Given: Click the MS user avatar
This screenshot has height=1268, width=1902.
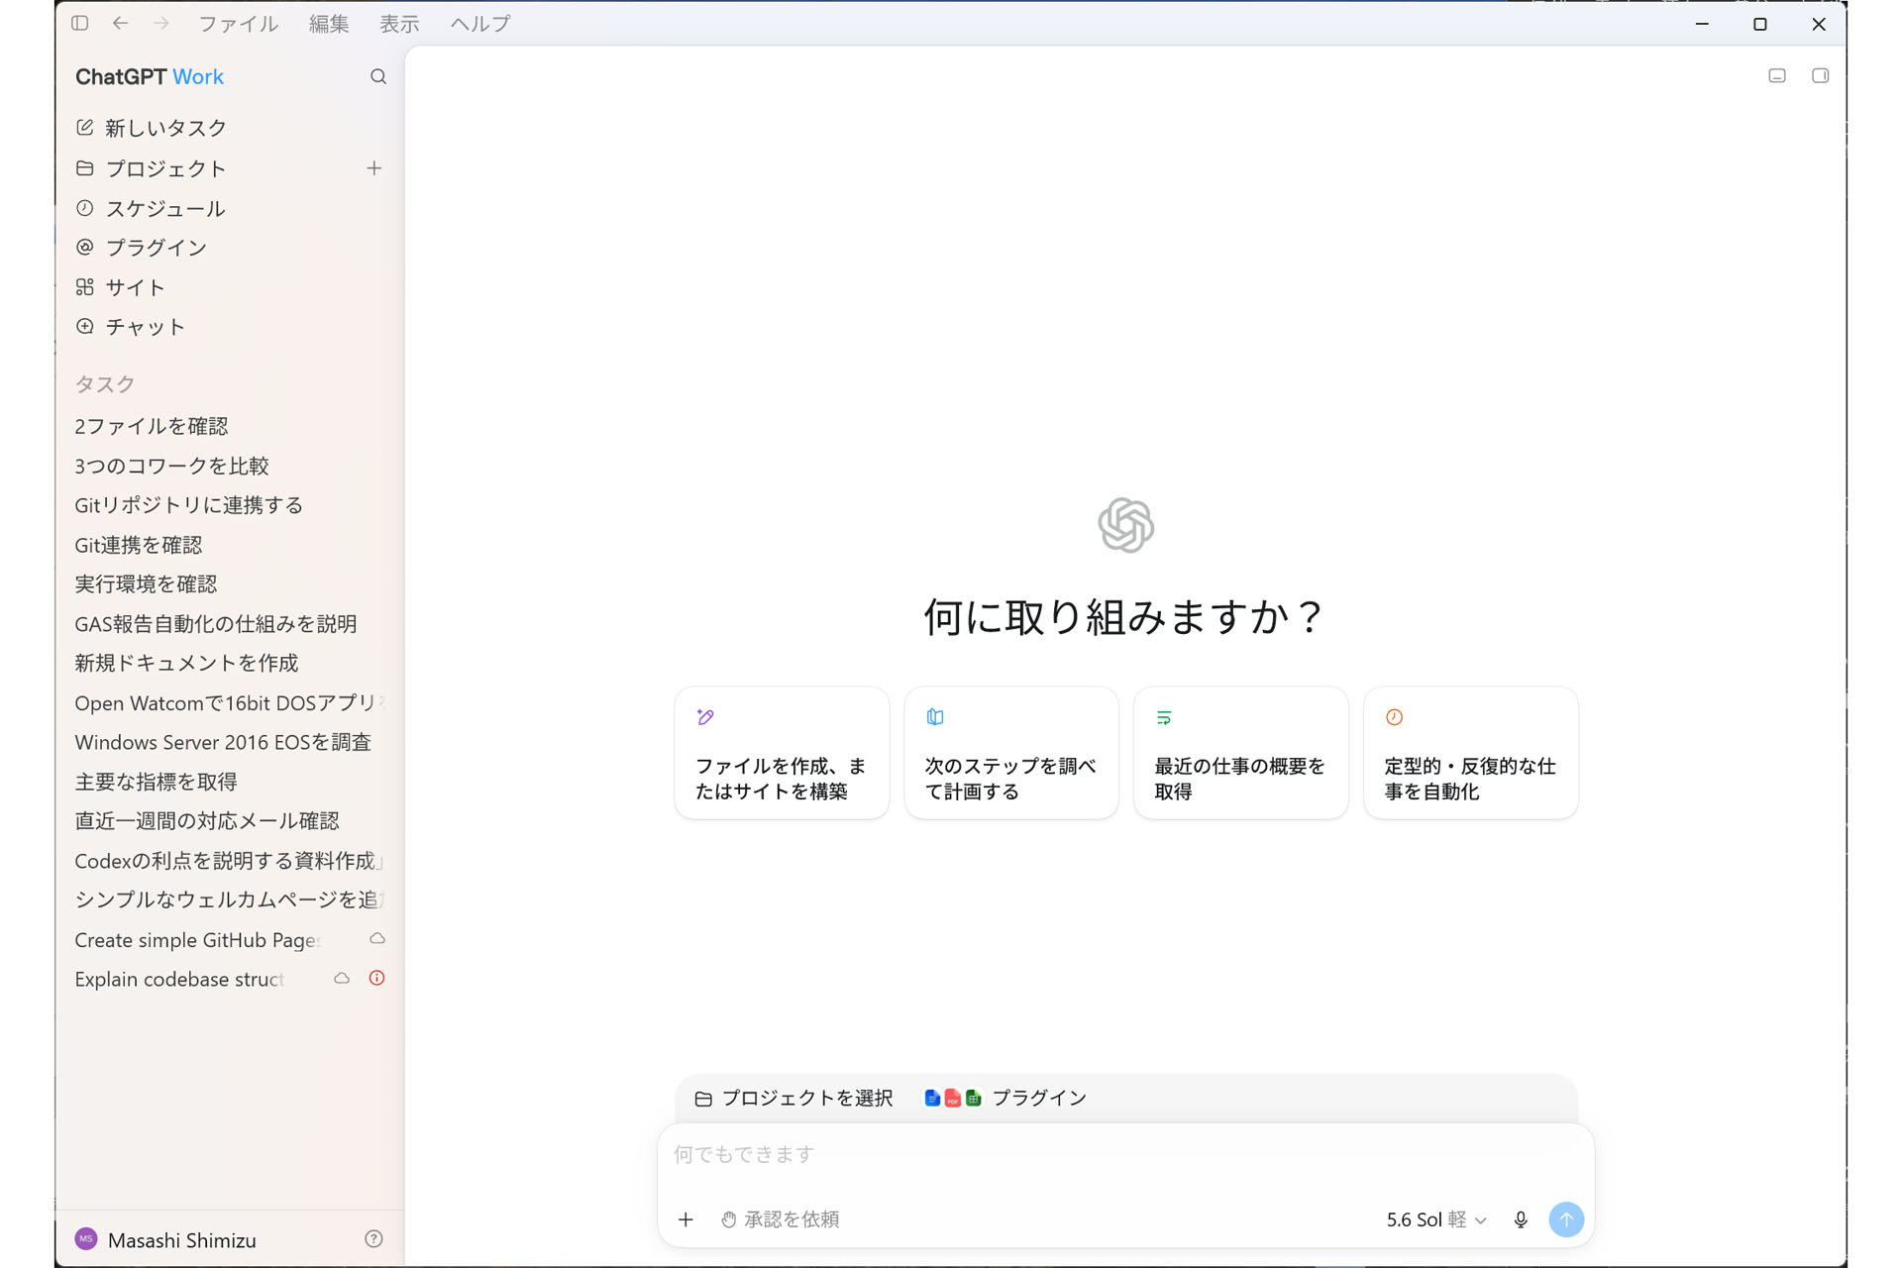Looking at the screenshot, I should [86, 1238].
